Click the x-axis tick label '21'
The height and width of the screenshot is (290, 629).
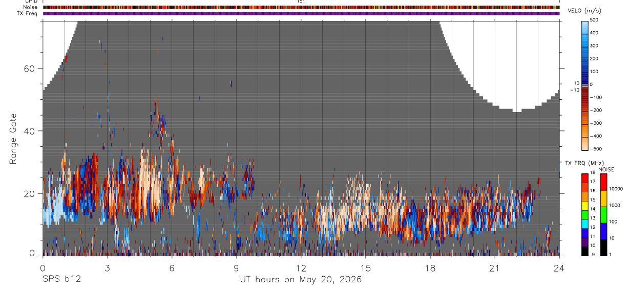click(x=494, y=267)
